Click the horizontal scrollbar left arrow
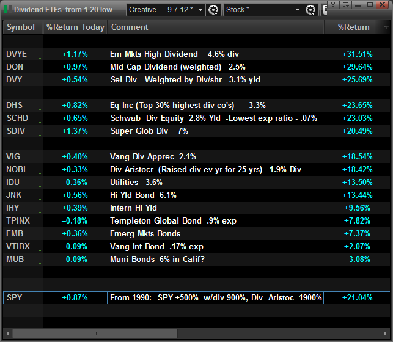Screen dimensions: 393x342 tap(8, 333)
